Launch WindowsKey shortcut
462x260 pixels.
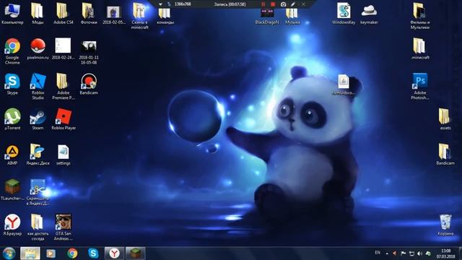[344, 13]
